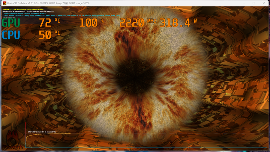Click the 'Frames' and FPS statistics line
The image size is (270, 152).
click(28, 11)
